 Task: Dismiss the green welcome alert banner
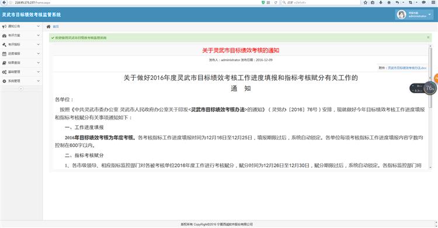click(x=428, y=37)
